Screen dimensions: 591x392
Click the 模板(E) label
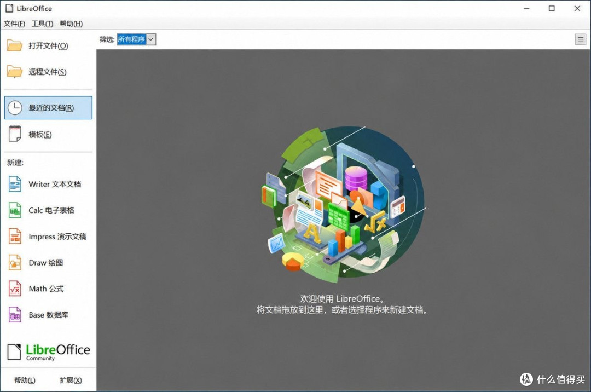pos(40,134)
